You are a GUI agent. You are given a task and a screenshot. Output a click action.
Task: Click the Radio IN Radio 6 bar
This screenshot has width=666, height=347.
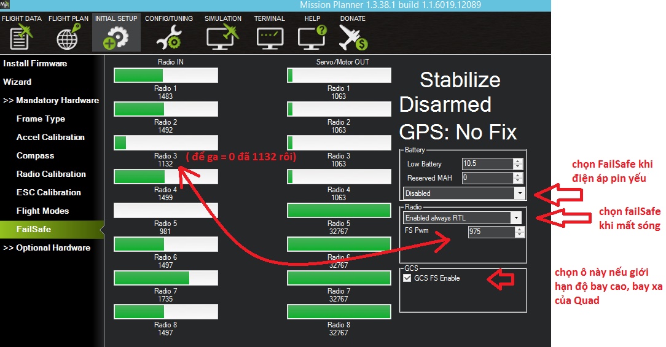[166, 244]
